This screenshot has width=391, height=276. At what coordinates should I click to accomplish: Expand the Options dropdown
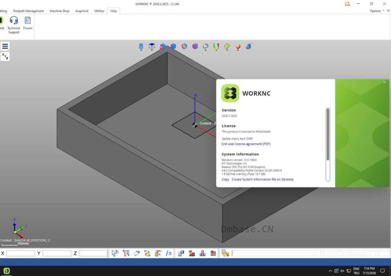377,11
